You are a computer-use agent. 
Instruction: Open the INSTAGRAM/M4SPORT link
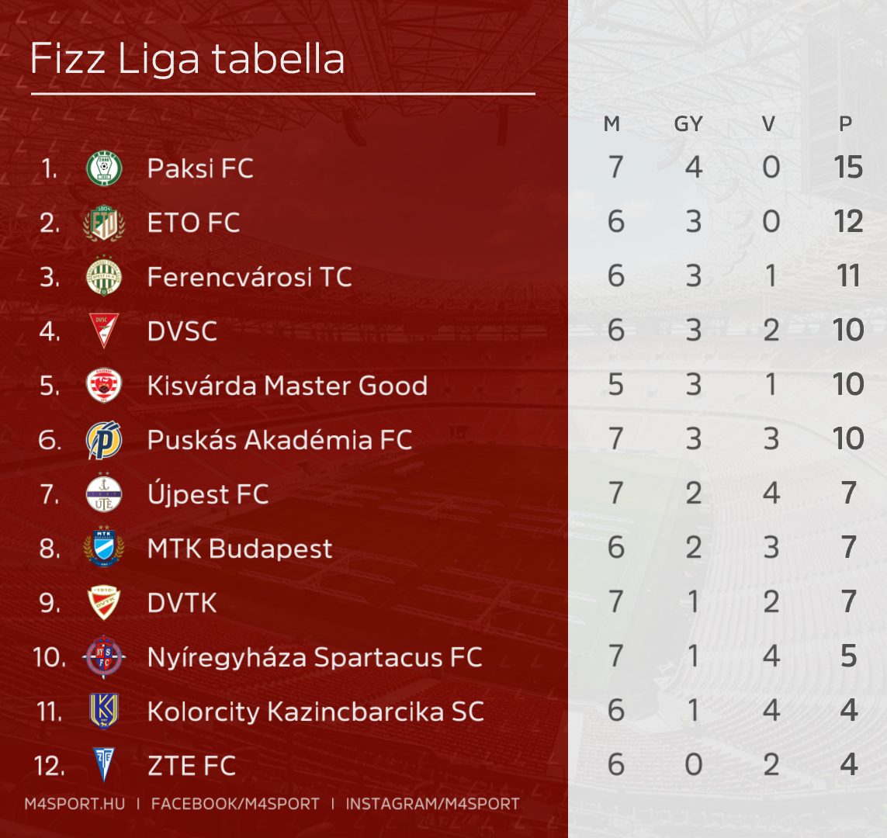point(432,804)
